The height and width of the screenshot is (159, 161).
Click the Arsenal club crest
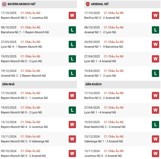point(87,4)
